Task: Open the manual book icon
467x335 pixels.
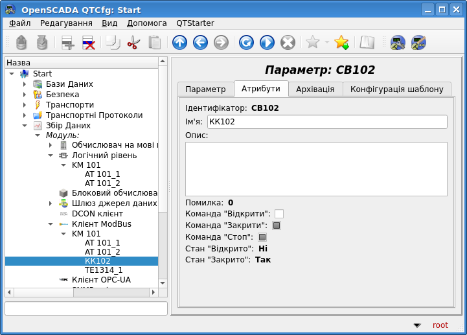Action: tap(367, 43)
